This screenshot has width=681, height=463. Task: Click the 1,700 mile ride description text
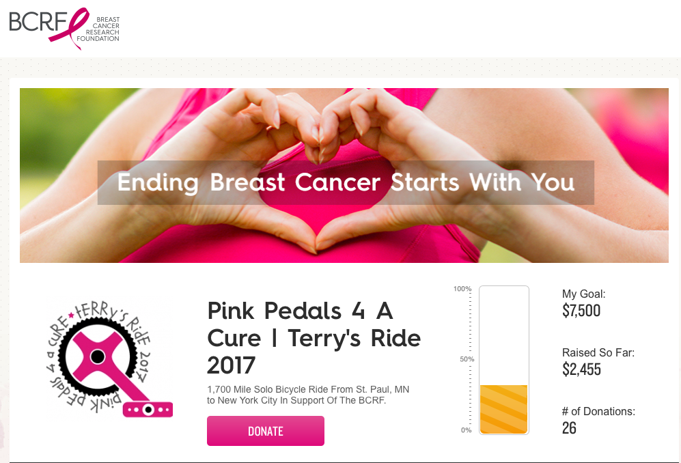point(308,395)
